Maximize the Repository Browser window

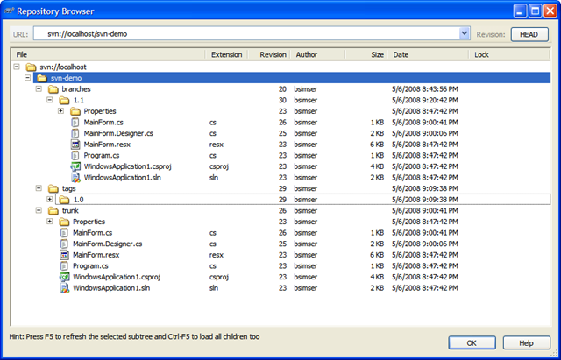tap(536, 11)
